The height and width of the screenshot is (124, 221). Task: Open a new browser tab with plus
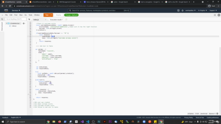(194, 2)
